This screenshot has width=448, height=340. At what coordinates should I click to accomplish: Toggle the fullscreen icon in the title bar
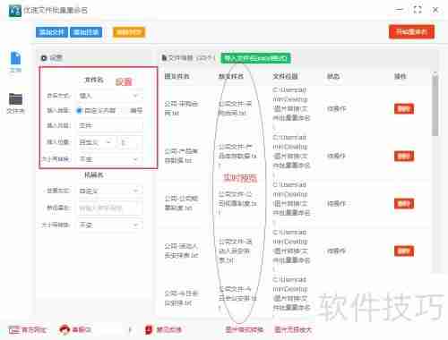click(x=418, y=10)
